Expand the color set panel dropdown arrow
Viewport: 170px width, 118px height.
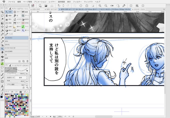(x=28, y=91)
